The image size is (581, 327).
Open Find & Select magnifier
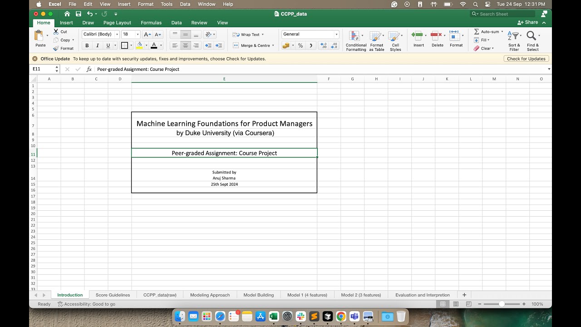coord(532,41)
